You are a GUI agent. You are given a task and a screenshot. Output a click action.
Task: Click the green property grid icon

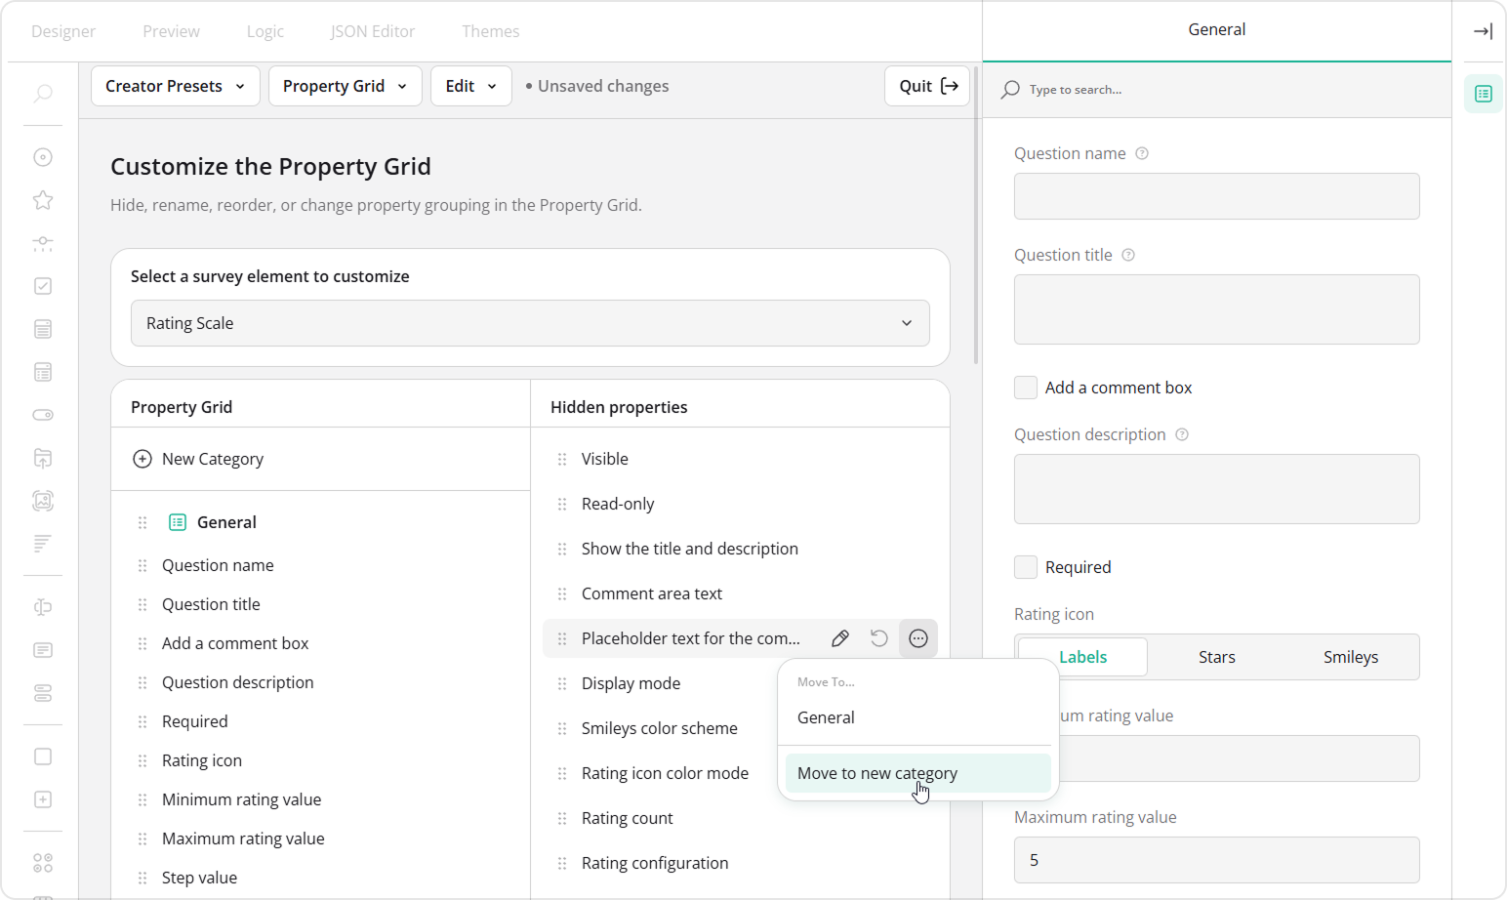coord(1484,94)
